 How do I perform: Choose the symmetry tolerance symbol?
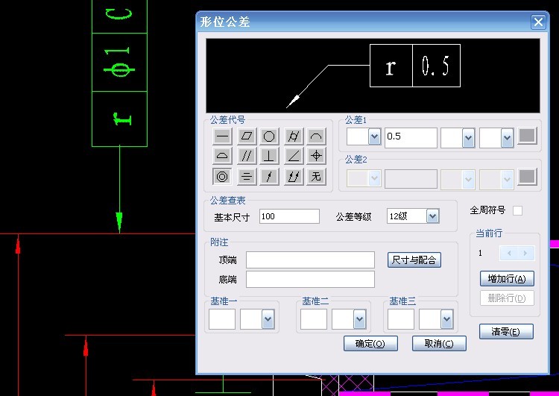pyautogui.click(x=245, y=176)
